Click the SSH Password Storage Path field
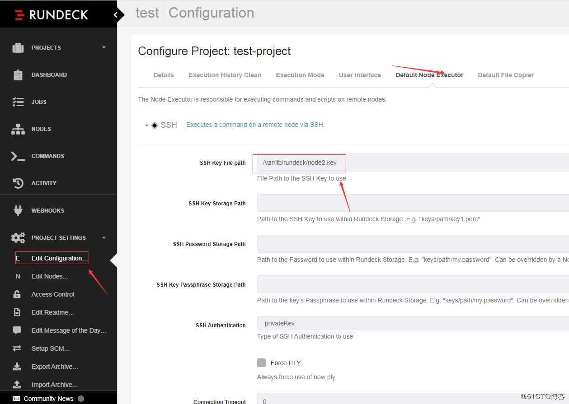 pyautogui.click(x=413, y=244)
